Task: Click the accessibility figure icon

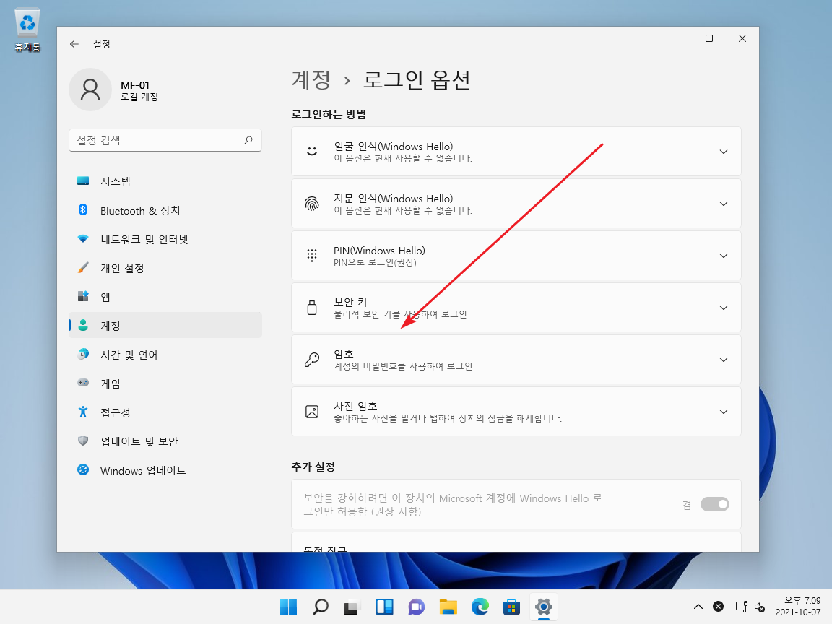Action: tap(83, 412)
